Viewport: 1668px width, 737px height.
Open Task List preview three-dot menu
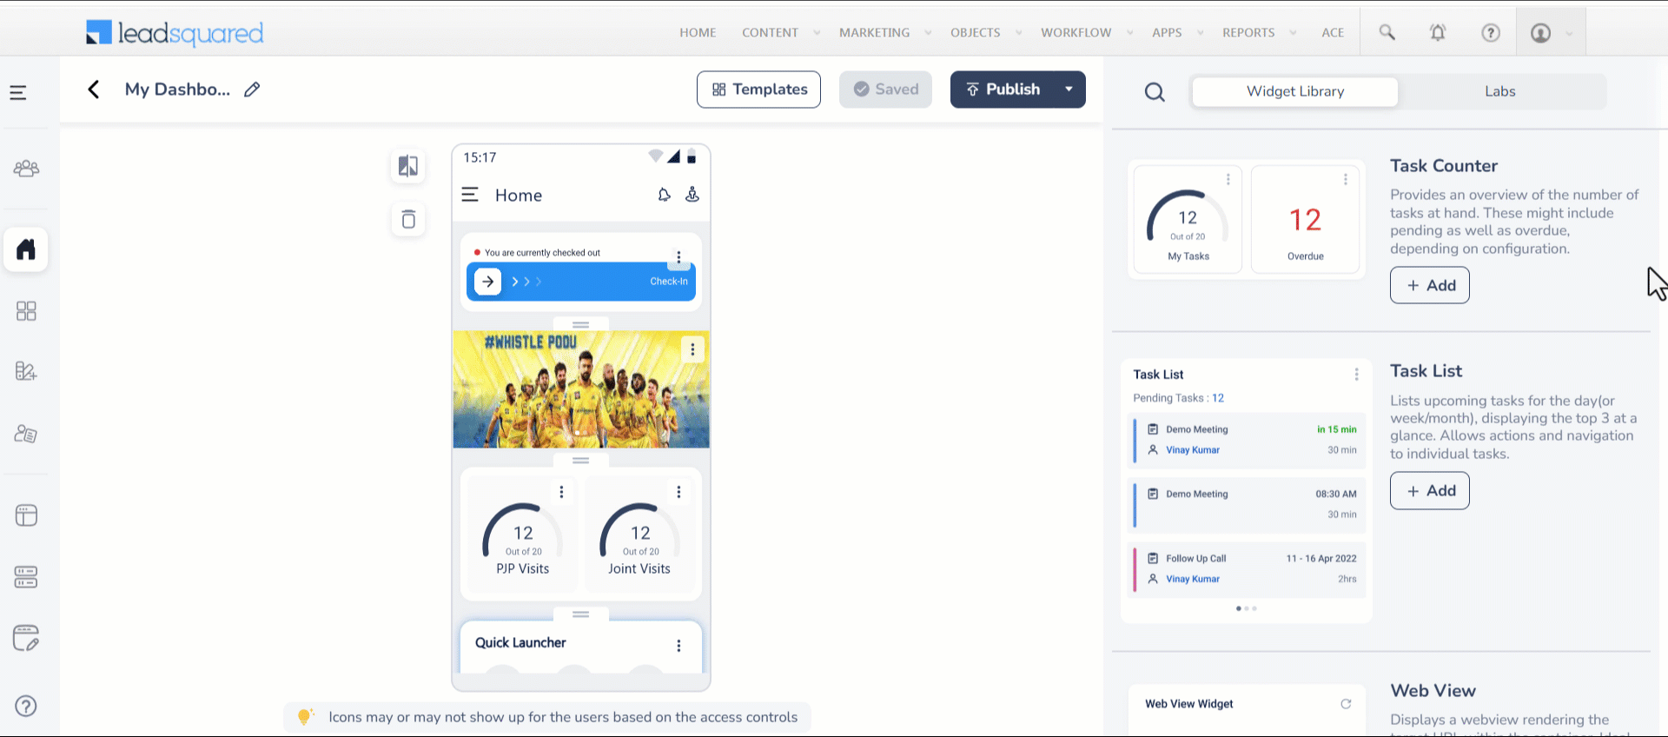[x=1356, y=375]
